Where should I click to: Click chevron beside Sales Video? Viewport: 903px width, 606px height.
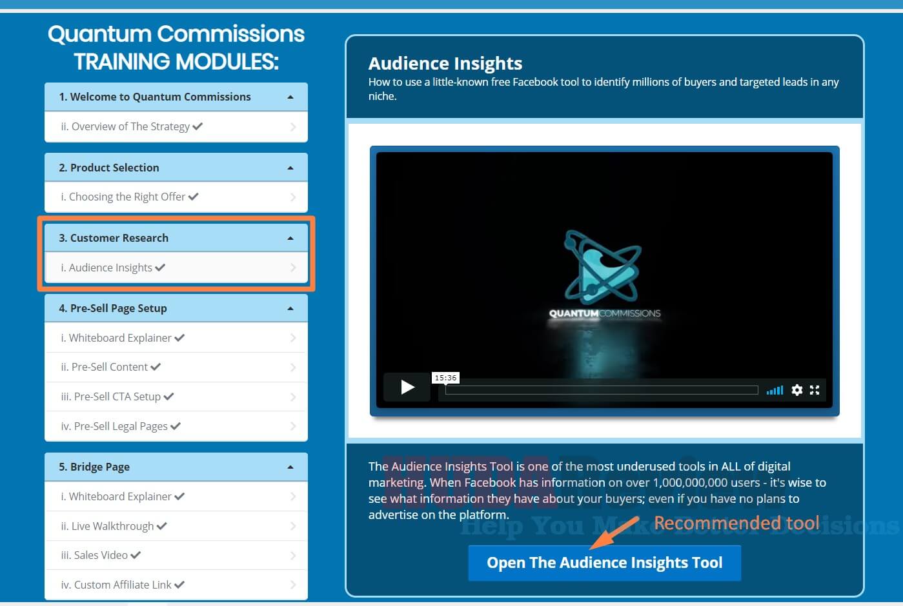click(293, 555)
